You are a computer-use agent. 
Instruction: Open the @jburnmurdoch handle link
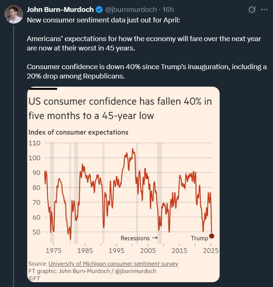(131, 9)
